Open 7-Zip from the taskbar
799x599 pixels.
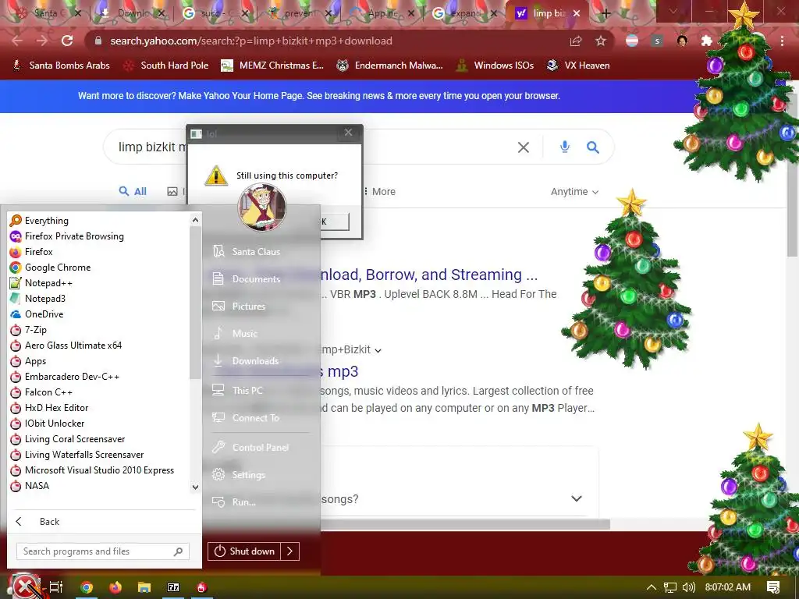(x=173, y=587)
